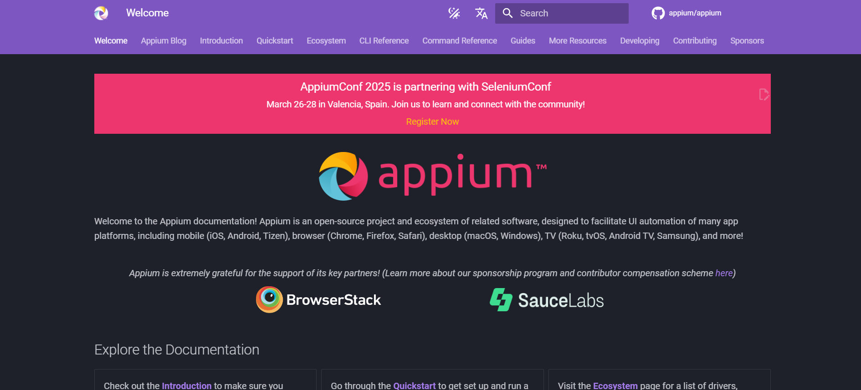This screenshot has width=861, height=390.
Task: Open the BrowserStack sponsor logo
Action: click(318, 299)
